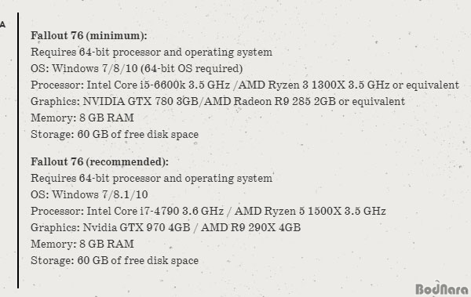Click recommended Storage: 60 GB disk space line
Image resolution: width=471 pixels, height=297 pixels.
(x=115, y=261)
